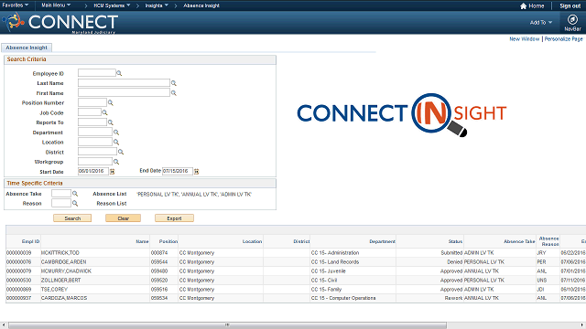586x329 pixels.
Task: Open the Last Name lookup magnifier
Action: coord(173,83)
